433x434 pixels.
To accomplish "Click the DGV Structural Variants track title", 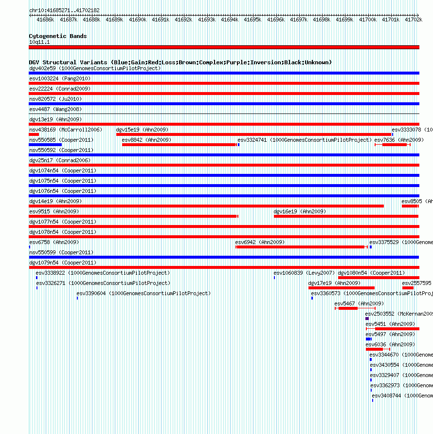I will click(180, 62).
